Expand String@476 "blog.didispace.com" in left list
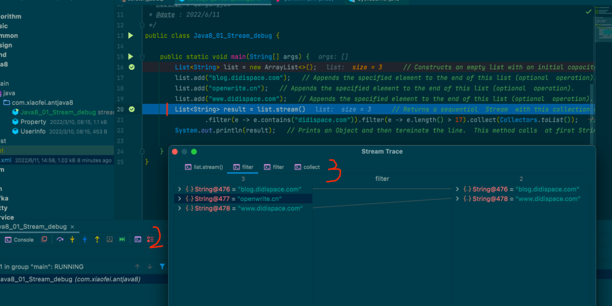Screen dimensions: 612x306 click(180, 189)
